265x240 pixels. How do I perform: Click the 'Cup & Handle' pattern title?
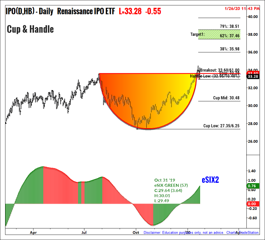(30, 29)
